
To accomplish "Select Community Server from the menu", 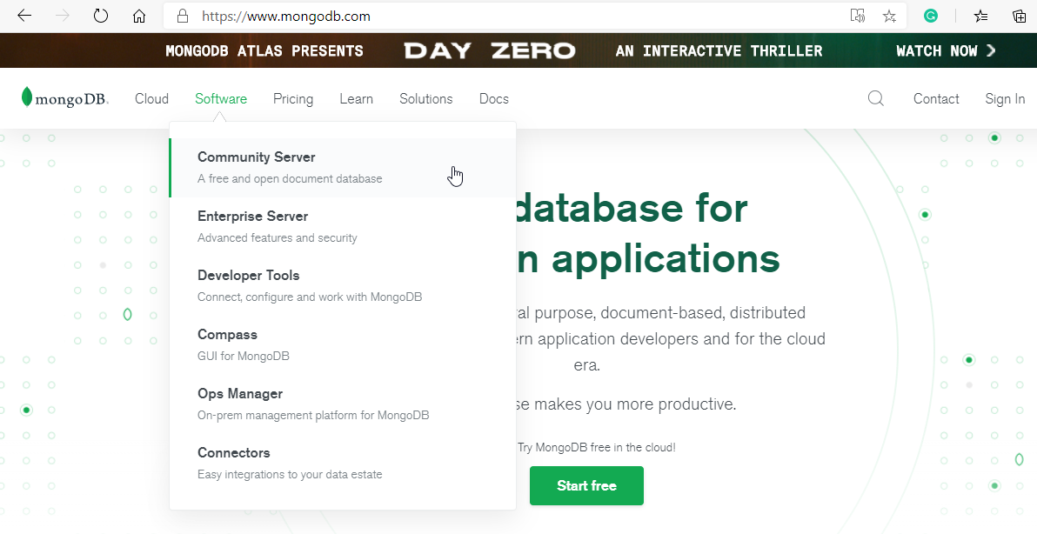I will [257, 157].
